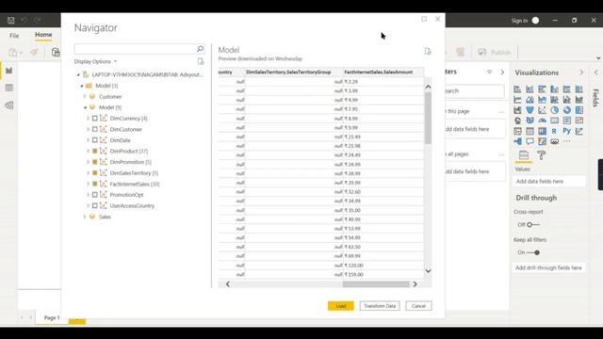Turn off Keep all filters toggle
The image size is (603, 339).
[x=533, y=252]
